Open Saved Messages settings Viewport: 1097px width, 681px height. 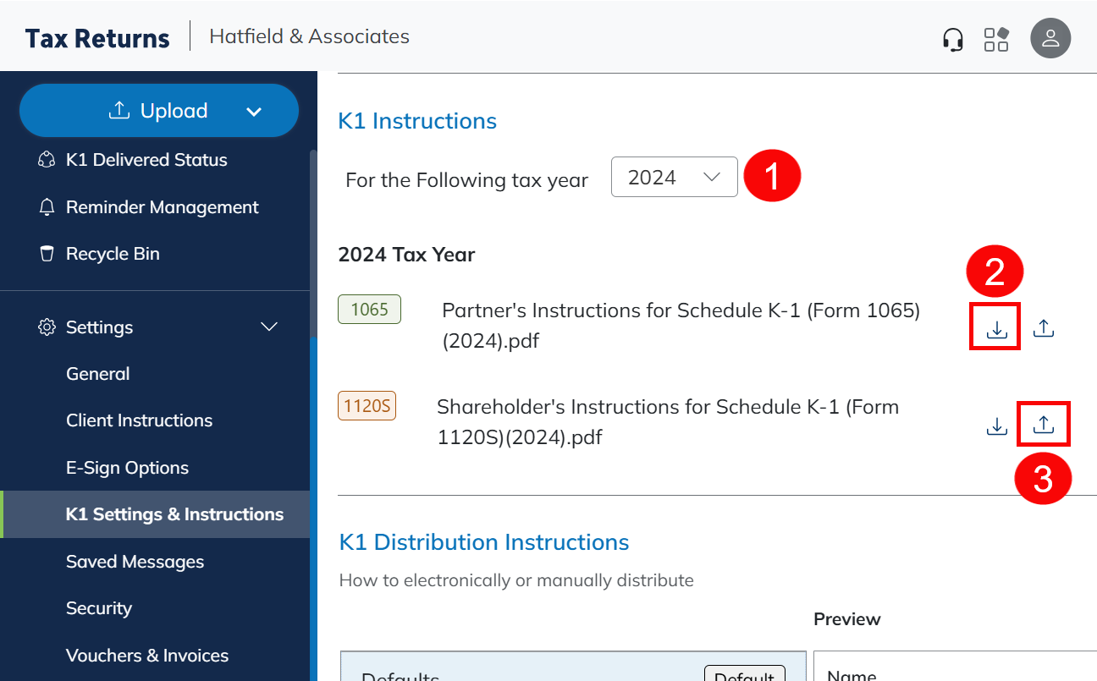click(x=135, y=562)
